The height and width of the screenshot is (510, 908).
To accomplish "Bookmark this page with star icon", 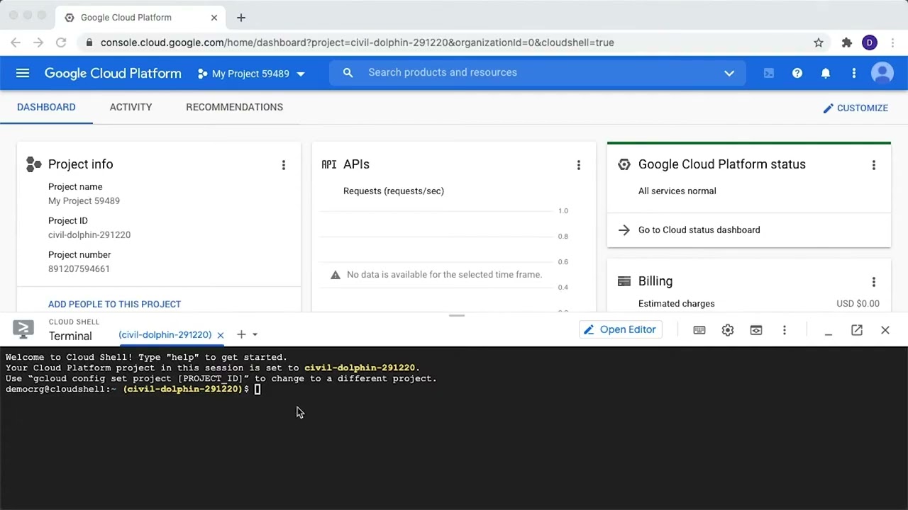I will [819, 42].
